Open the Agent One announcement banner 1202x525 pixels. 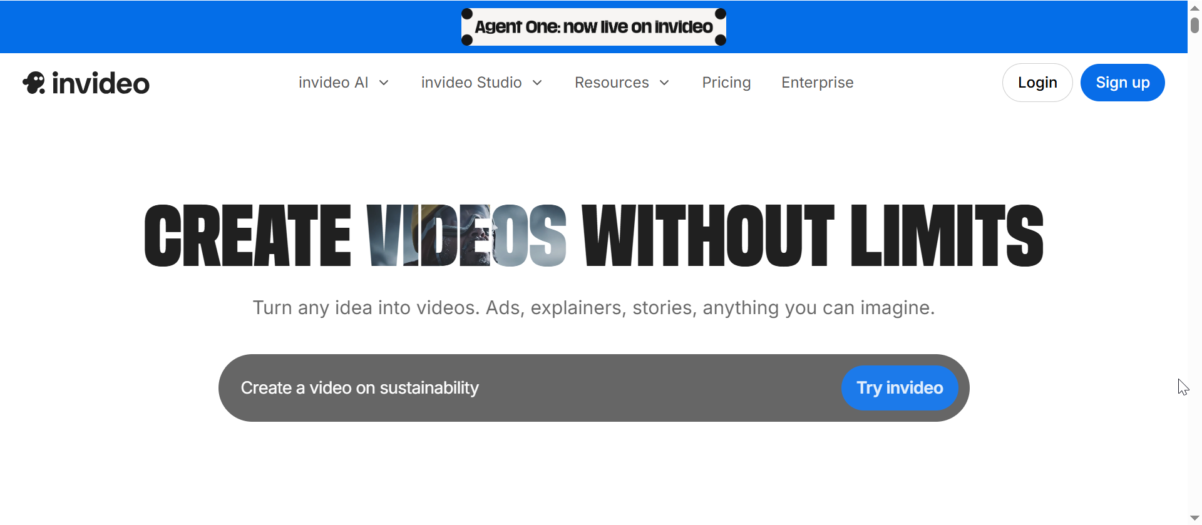pyautogui.click(x=593, y=27)
